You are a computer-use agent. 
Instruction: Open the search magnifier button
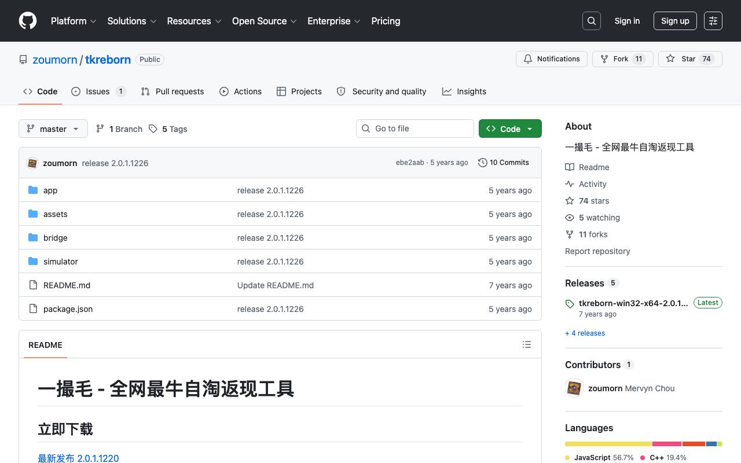[x=592, y=21]
